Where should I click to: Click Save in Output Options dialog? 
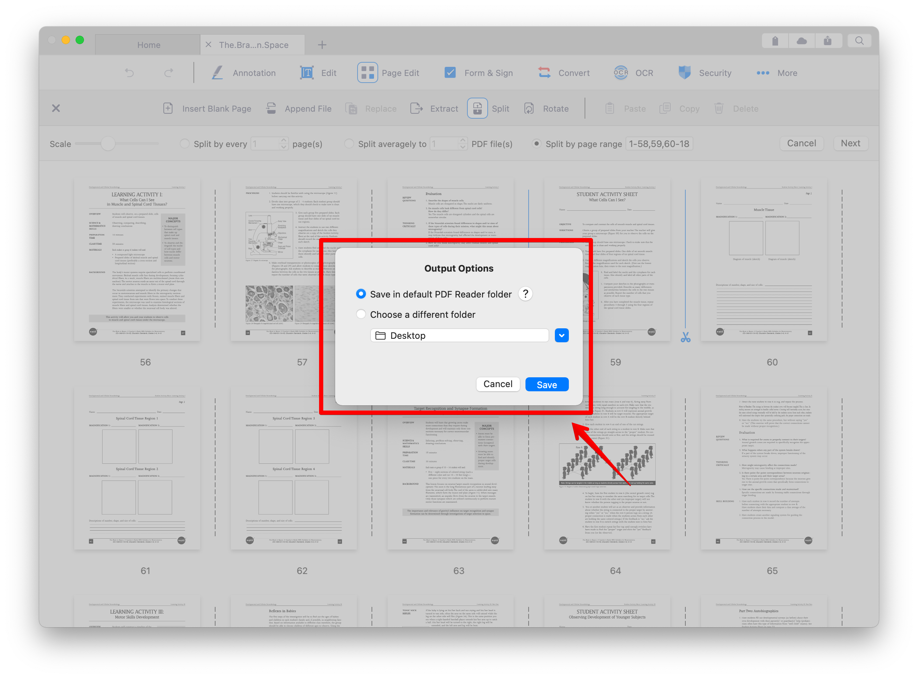[547, 384]
